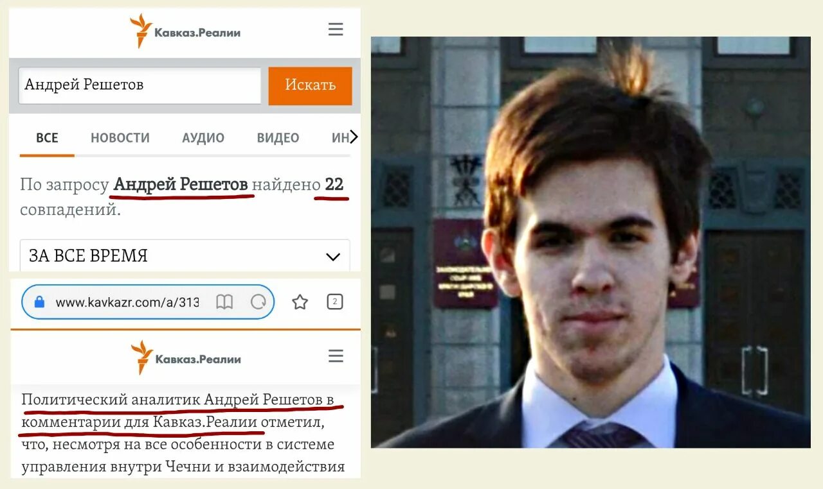Open tab switcher showing 2 tabs
Image resolution: width=823 pixels, height=489 pixels.
334,302
